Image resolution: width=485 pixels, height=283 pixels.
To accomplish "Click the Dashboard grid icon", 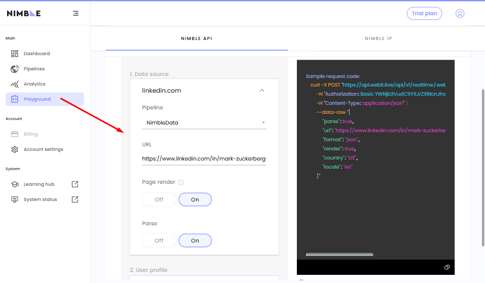I will [x=15, y=54].
